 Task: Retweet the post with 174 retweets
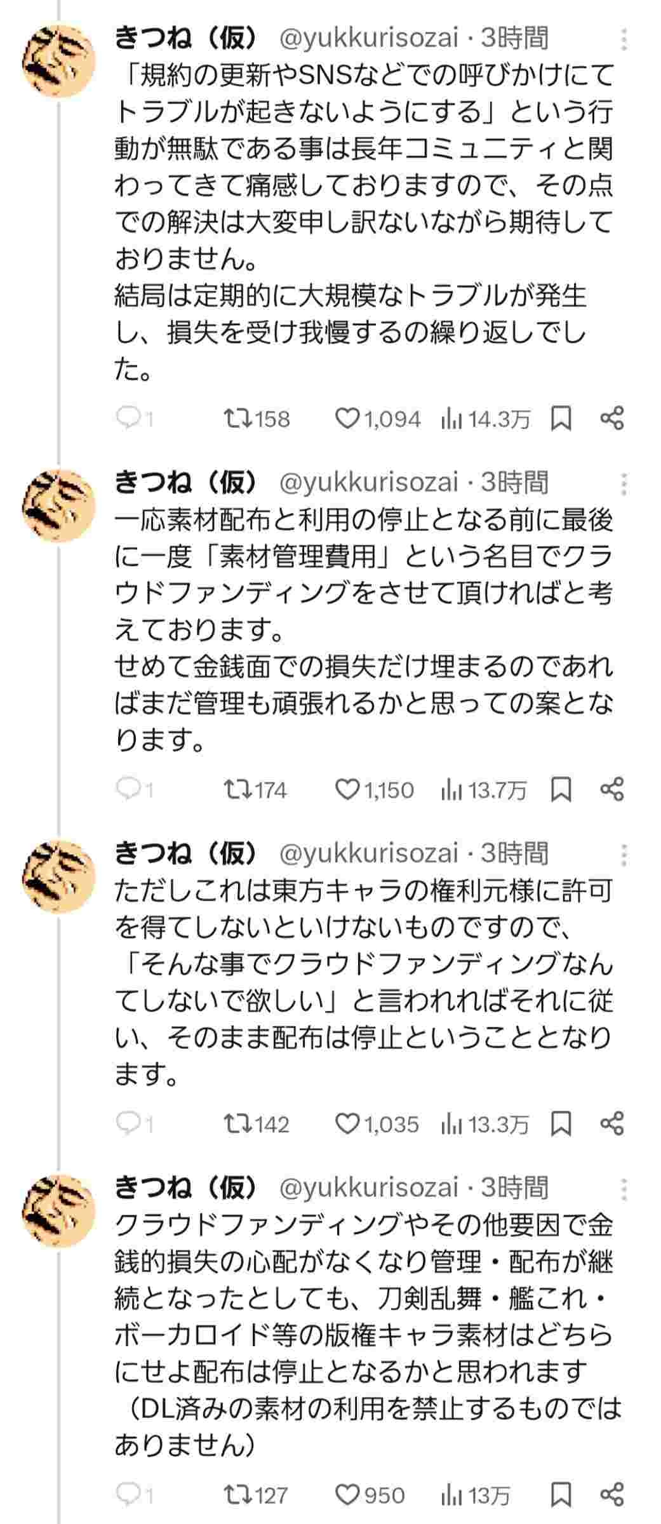coord(239,790)
